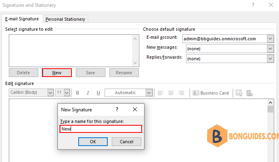The width and height of the screenshot is (279, 162).
Task: Insert a picture into signature
Action: (239, 93)
